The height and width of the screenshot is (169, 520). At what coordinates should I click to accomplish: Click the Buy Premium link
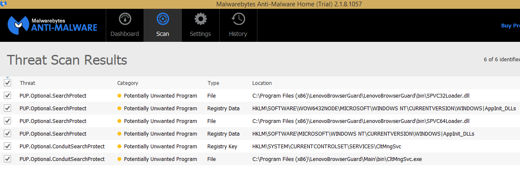pos(511,26)
